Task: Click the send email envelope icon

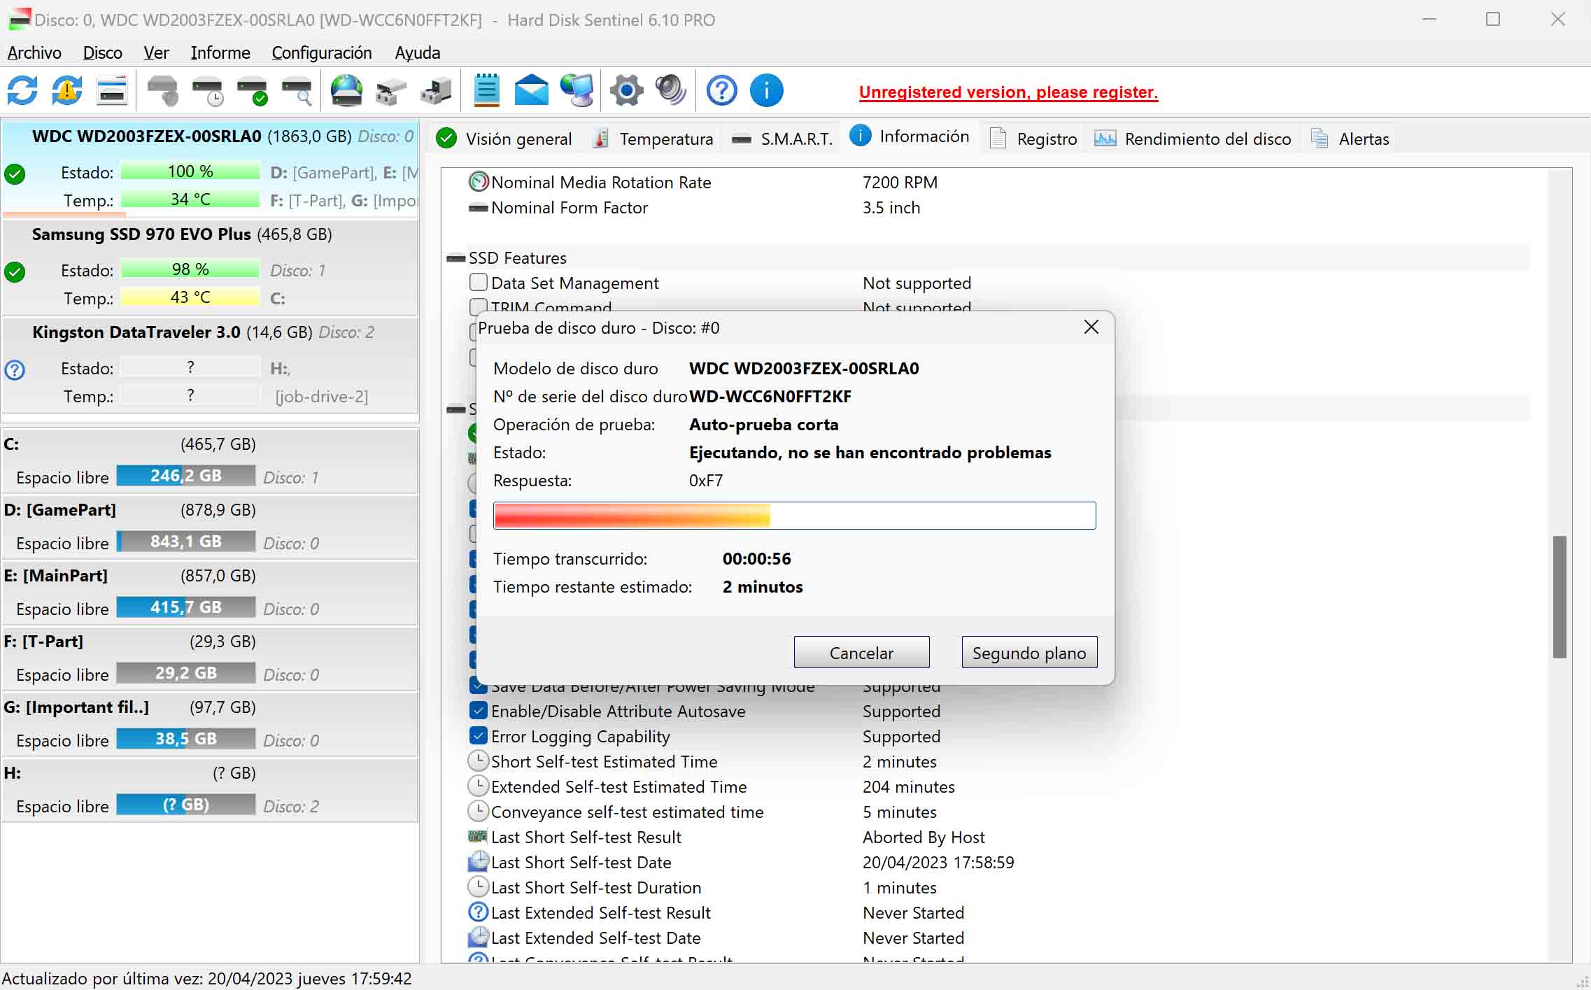Action: [532, 91]
